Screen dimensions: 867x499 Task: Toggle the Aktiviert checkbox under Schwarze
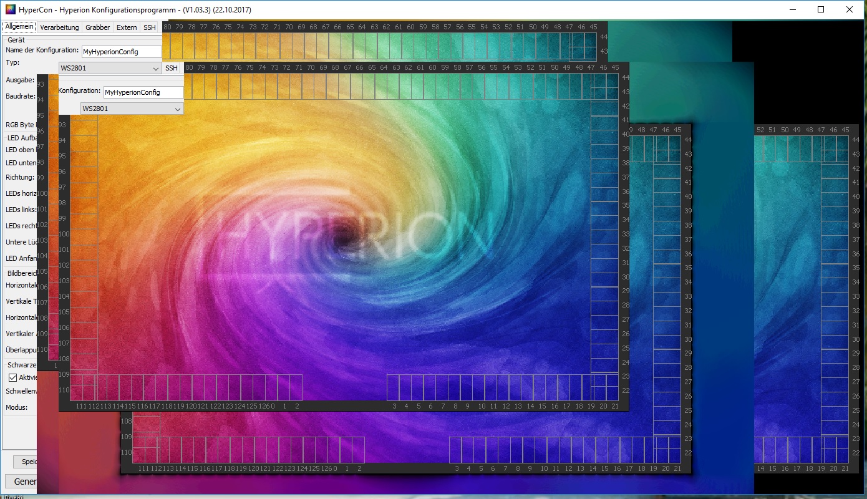(x=12, y=377)
